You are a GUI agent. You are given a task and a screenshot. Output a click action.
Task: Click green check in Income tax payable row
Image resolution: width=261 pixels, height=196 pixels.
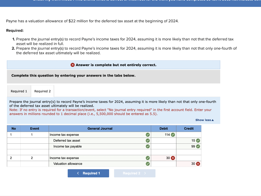(x=148, y=146)
